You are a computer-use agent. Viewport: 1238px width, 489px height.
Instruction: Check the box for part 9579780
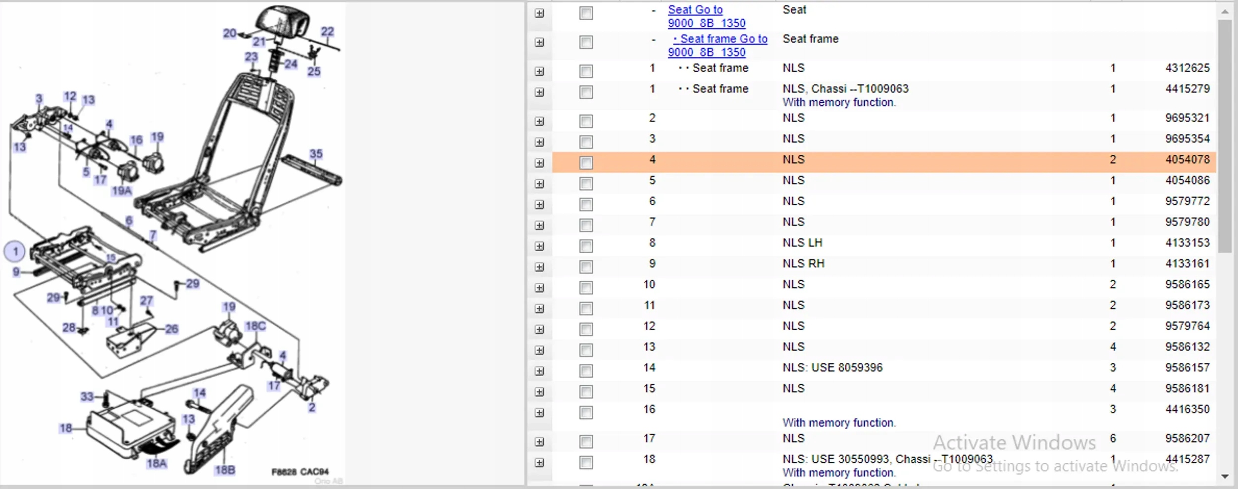tap(586, 225)
